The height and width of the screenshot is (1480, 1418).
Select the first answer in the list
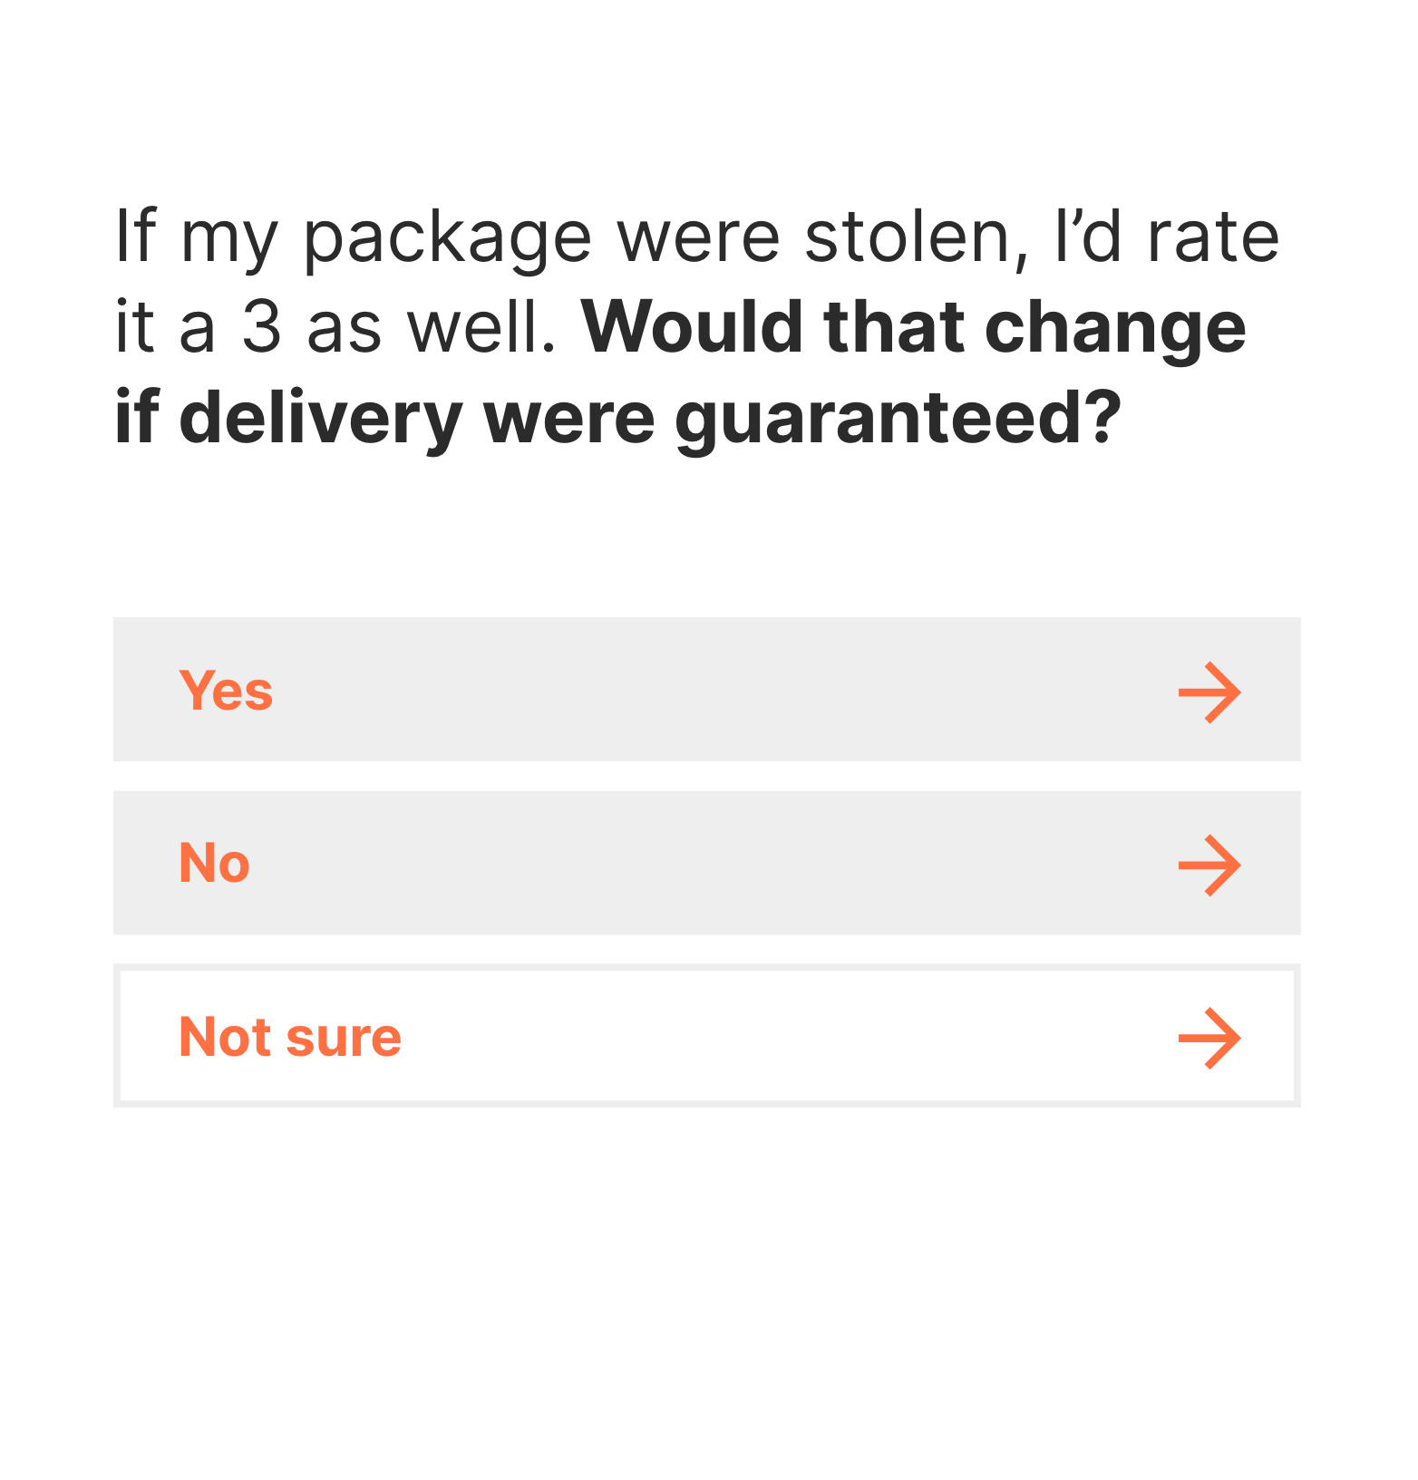pyautogui.click(x=707, y=691)
